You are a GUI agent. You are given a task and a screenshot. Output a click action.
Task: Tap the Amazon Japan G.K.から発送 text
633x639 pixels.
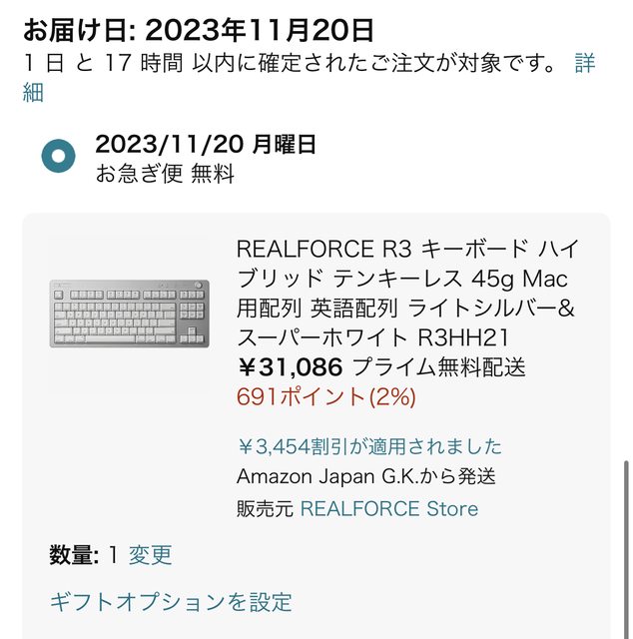(x=365, y=477)
